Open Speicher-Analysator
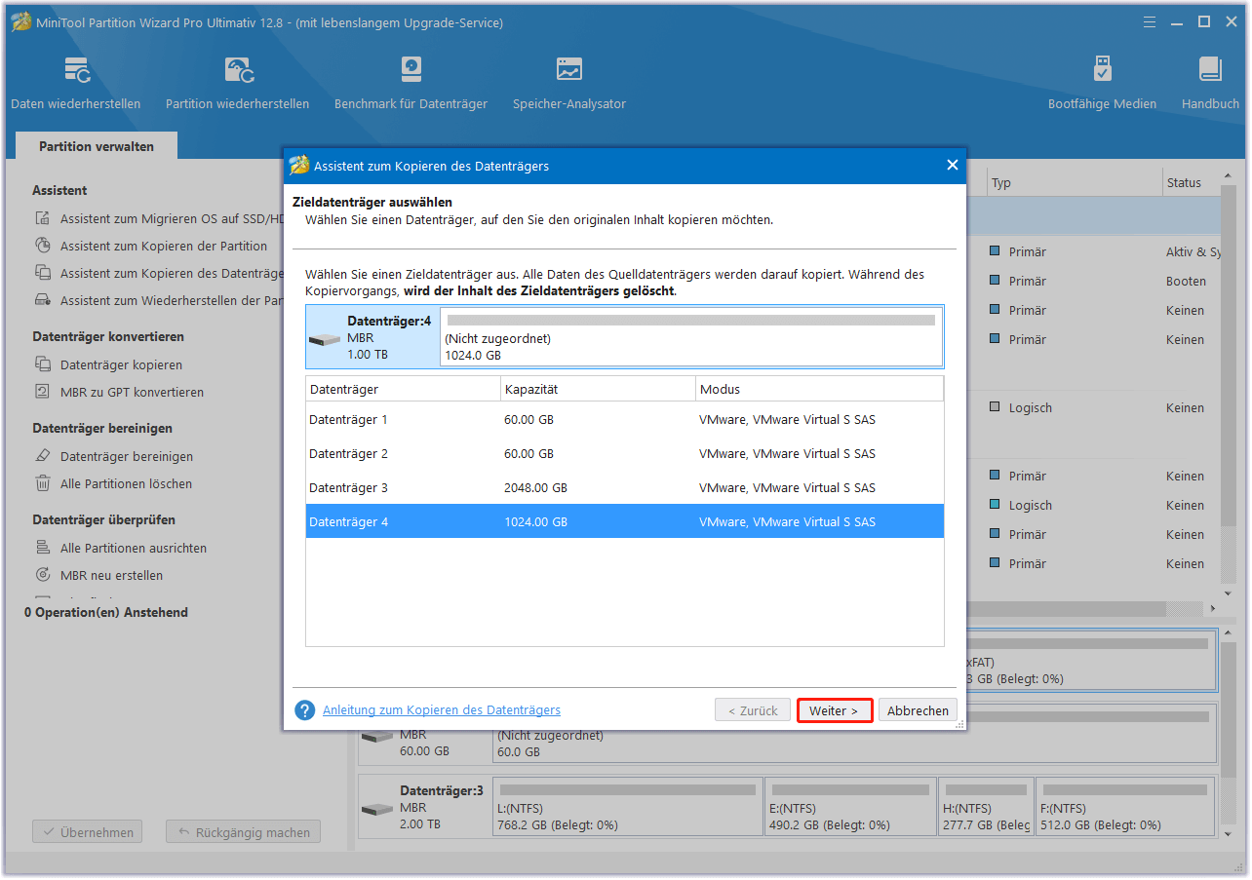1252x880 pixels. tap(569, 83)
